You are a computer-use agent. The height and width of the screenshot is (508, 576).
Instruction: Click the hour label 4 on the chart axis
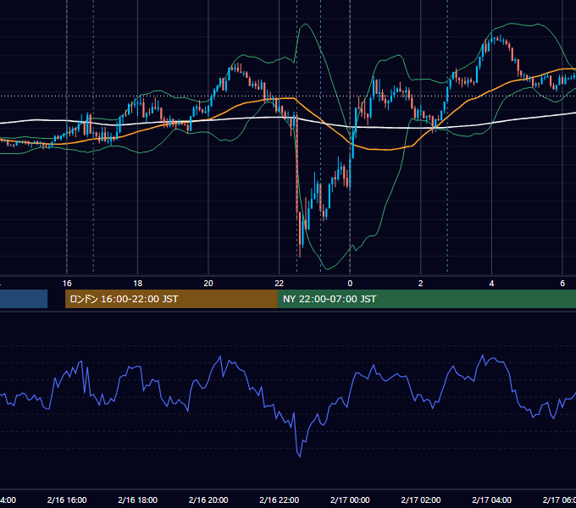click(x=491, y=284)
